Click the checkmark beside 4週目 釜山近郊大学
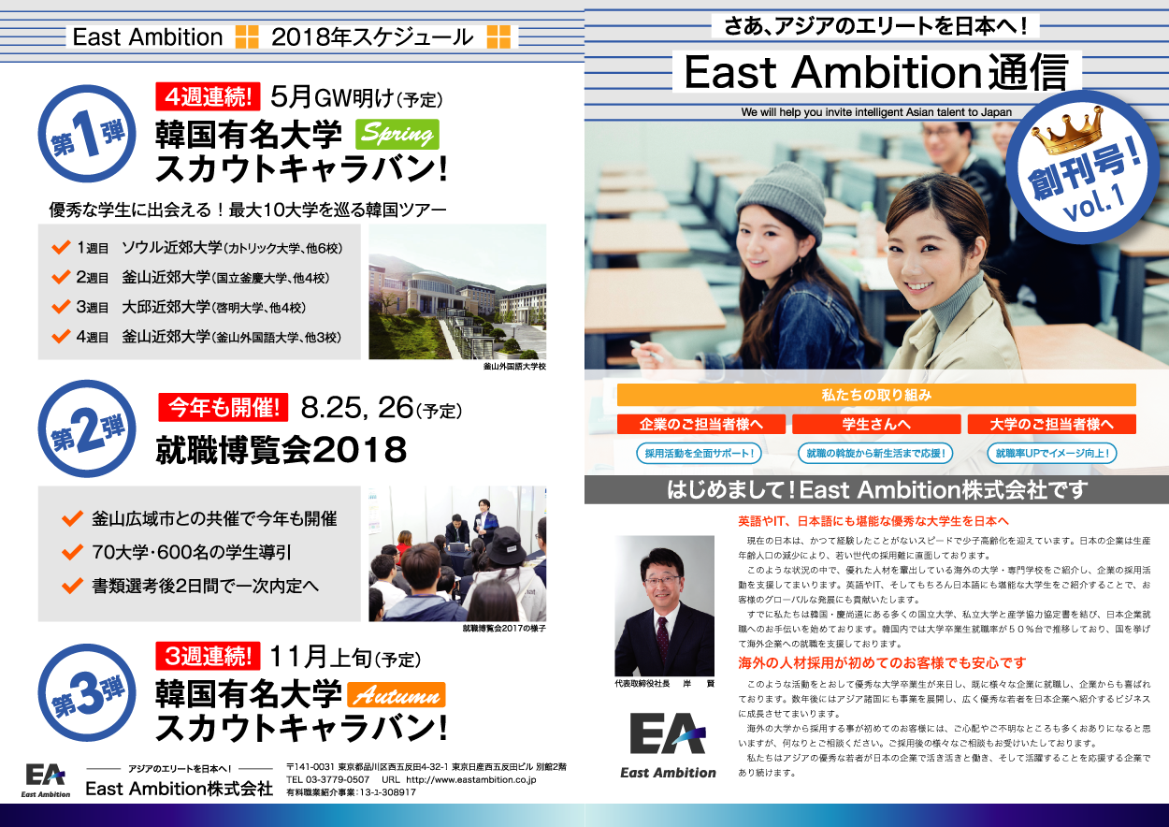 pyautogui.click(x=62, y=337)
